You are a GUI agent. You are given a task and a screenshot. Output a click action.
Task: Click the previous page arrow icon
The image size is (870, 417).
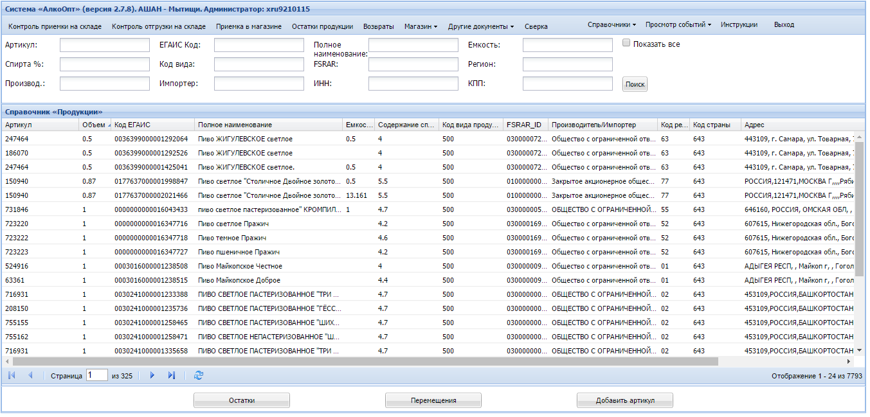(30, 375)
